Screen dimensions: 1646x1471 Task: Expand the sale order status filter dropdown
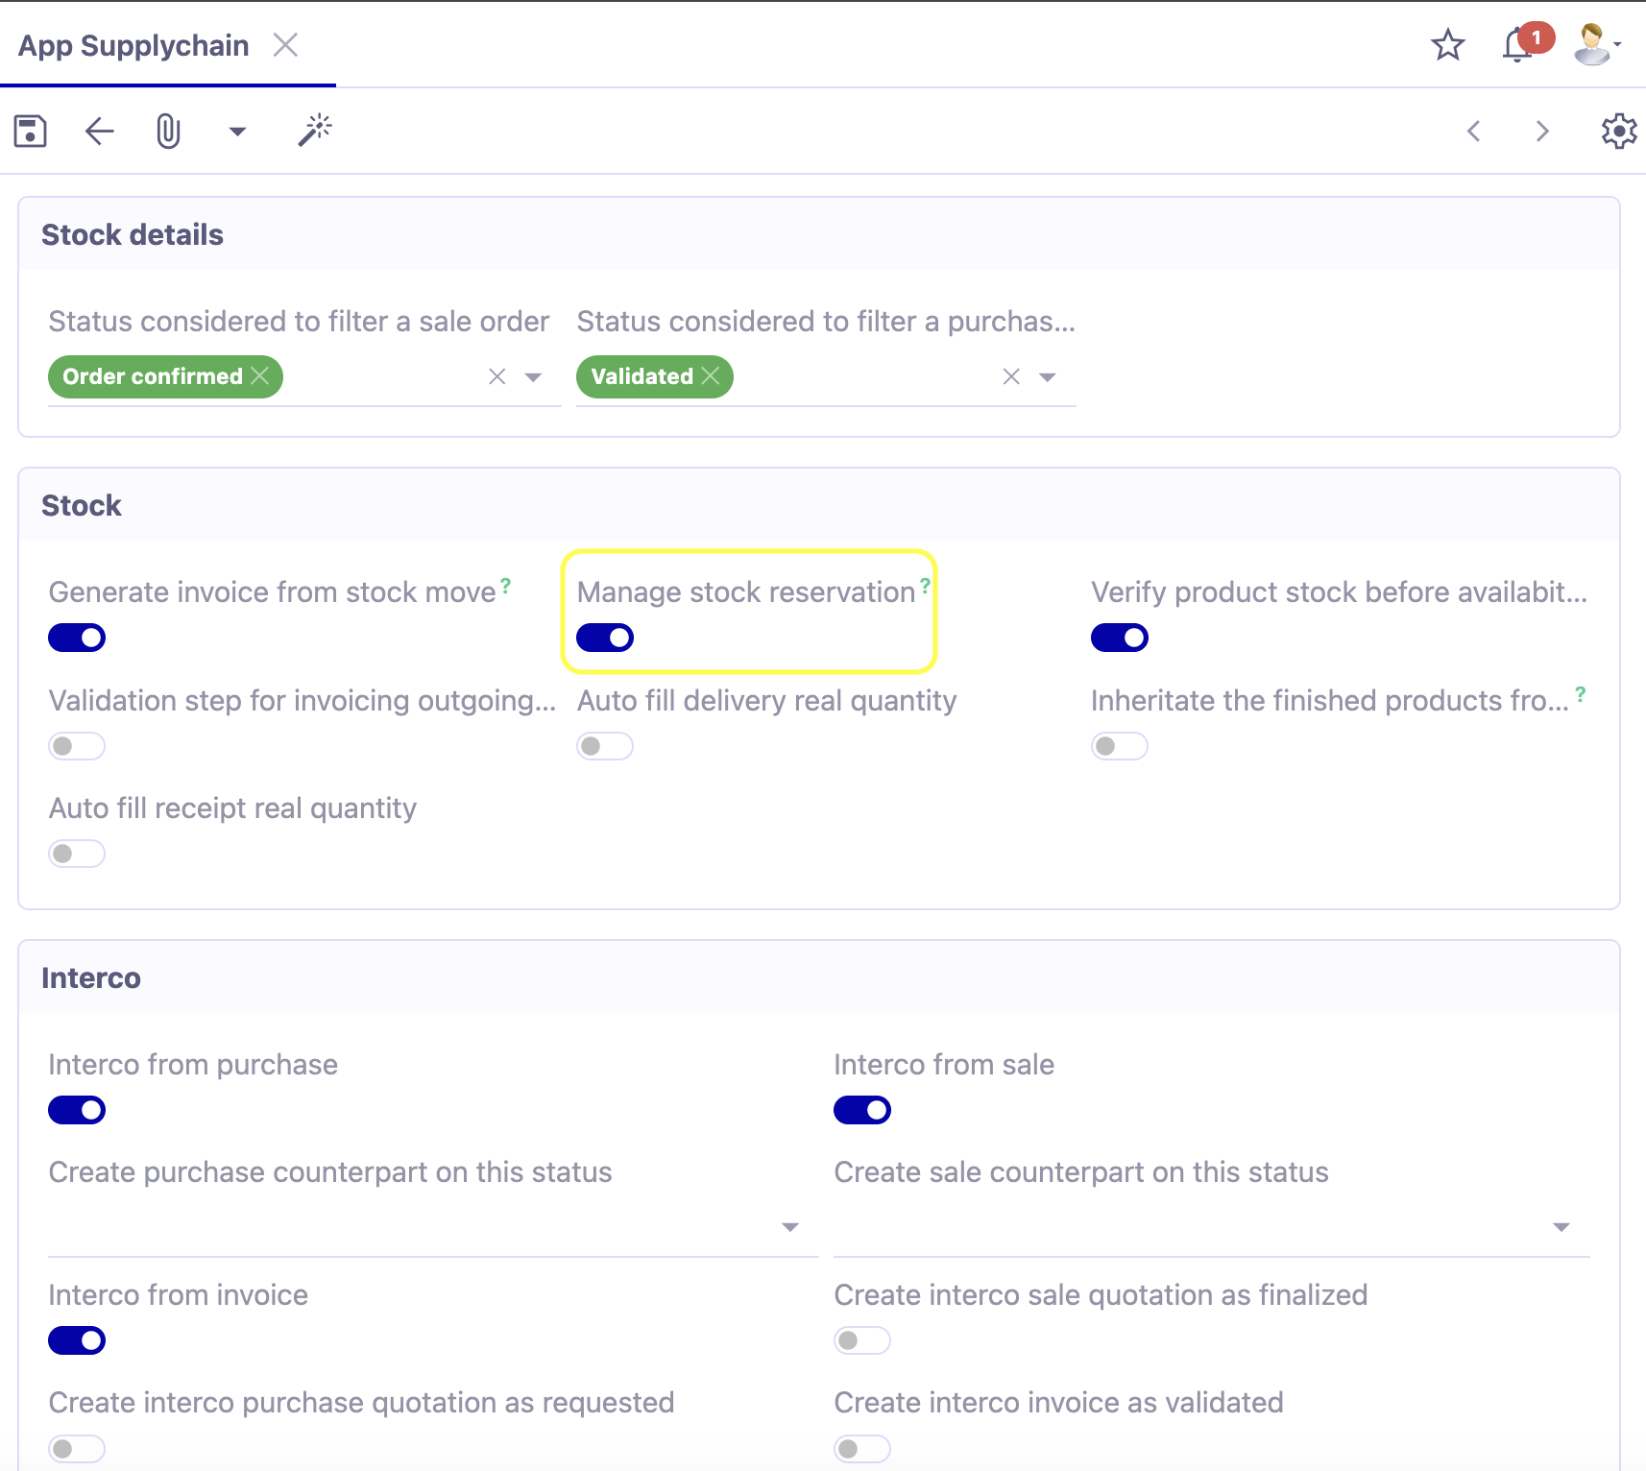point(534,376)
